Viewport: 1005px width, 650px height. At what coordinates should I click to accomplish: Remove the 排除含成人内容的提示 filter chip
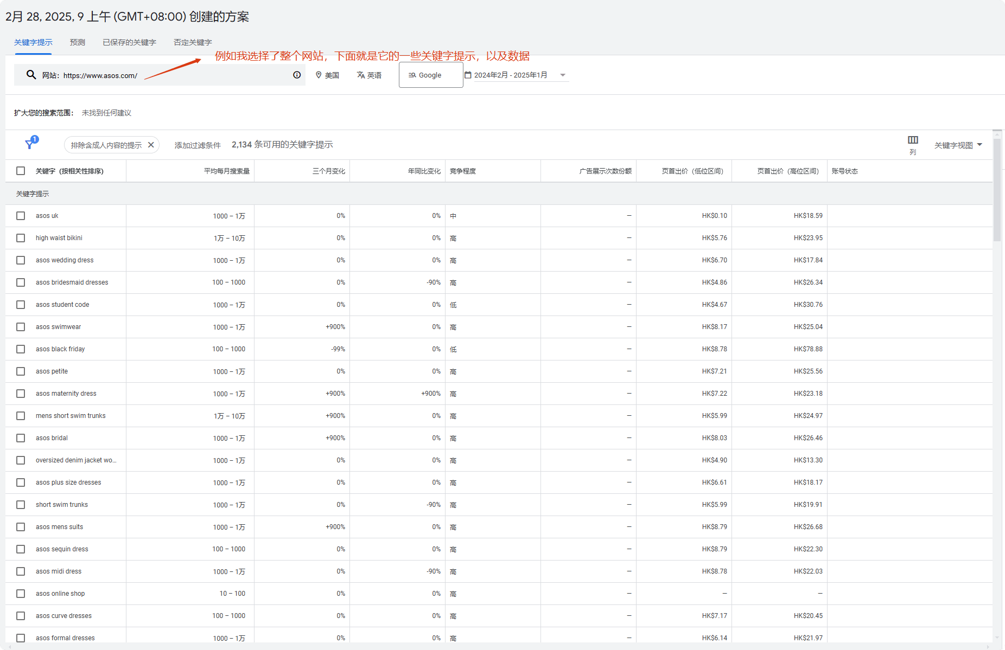tap(151, 145)
